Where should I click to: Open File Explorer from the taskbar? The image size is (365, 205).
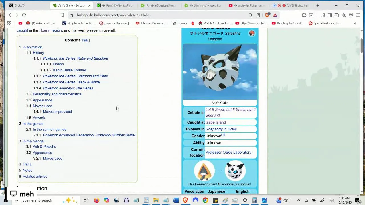(x=156, y=200)
